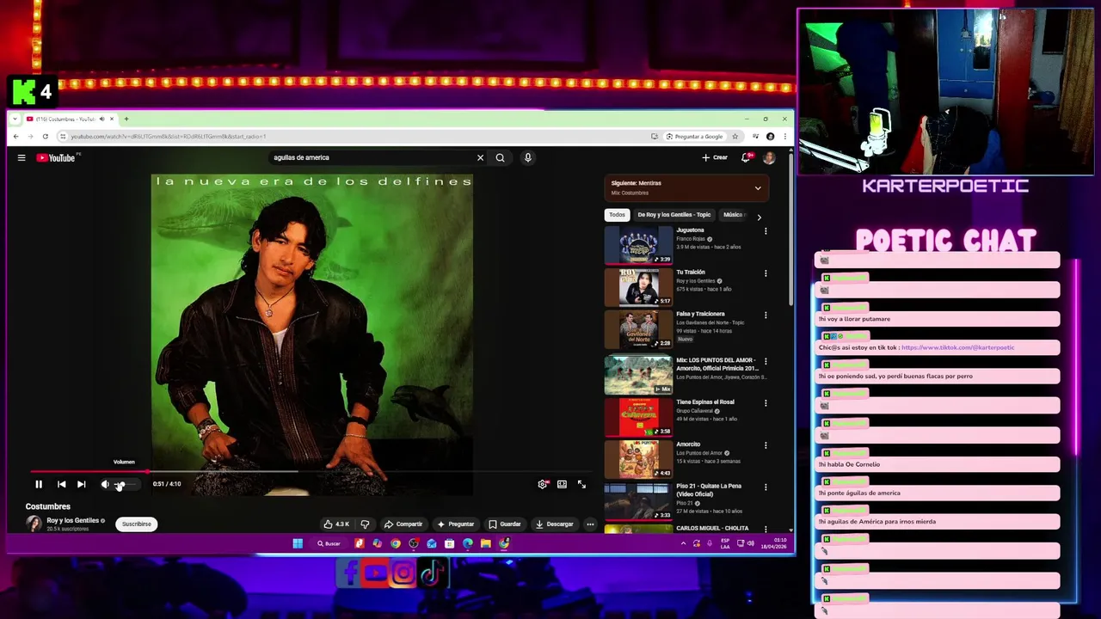This screenshot has height=619, width=1101.
Task: Open options menu for Juguetona
Action: 766,231
